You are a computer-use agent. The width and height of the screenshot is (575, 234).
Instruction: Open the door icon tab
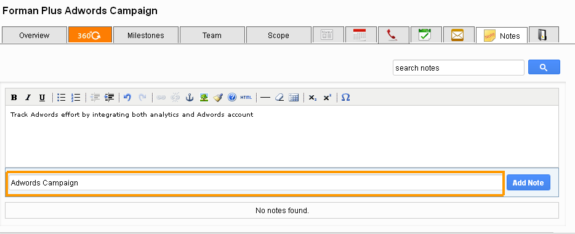[x=544, y=35]
